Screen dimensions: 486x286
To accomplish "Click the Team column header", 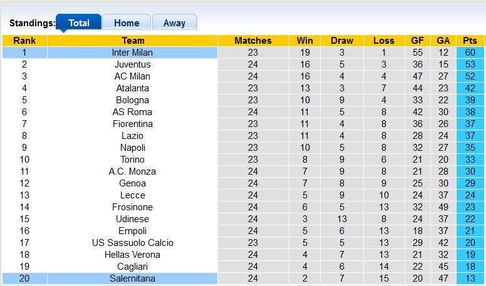I will coord(132,41).
